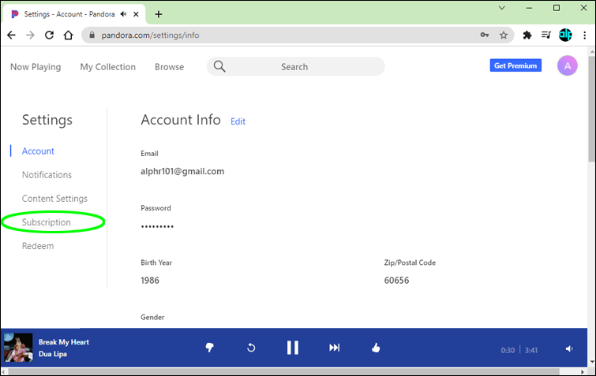Open the Chrome three-dot menu

pos(585,35)
